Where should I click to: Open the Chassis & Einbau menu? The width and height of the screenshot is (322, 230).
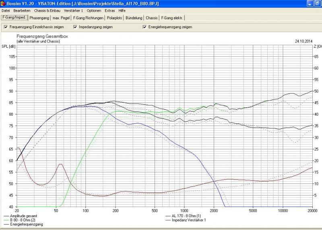[x=47, y=10]
